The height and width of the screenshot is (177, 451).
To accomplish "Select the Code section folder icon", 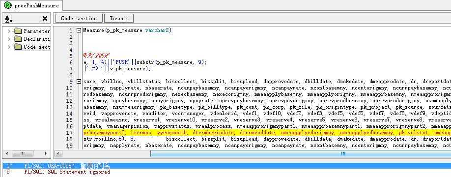I will tap(18, 47).
